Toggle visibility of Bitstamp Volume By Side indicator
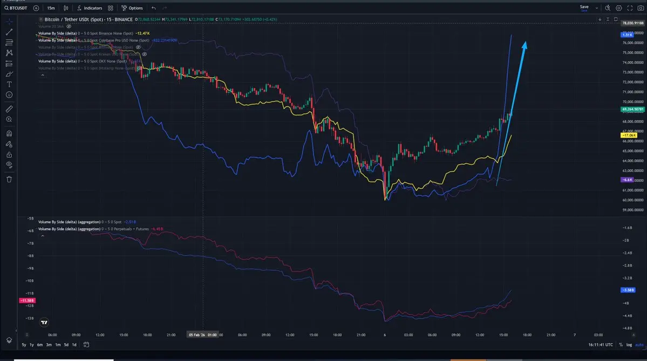 click(139, 68)
